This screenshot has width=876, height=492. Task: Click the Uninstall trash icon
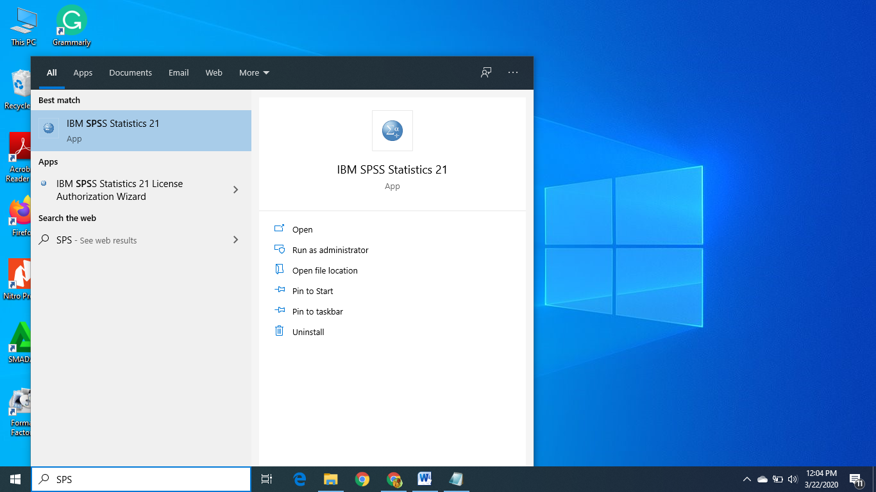[279, 331]
